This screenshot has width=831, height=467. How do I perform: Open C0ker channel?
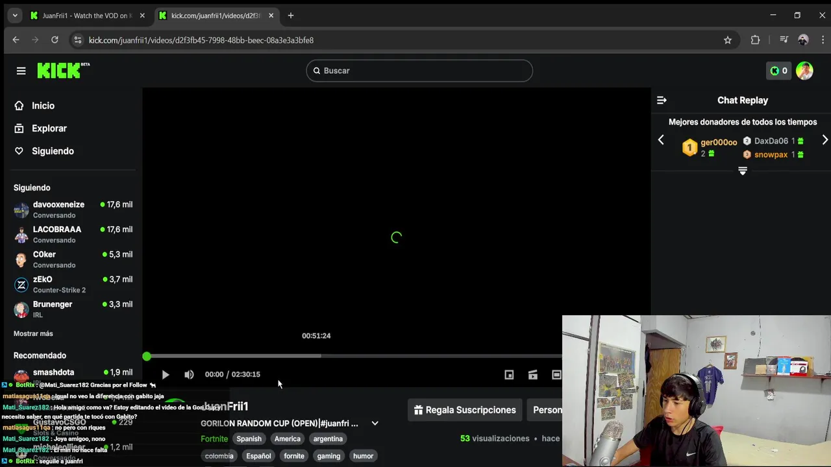click(74, 259)
